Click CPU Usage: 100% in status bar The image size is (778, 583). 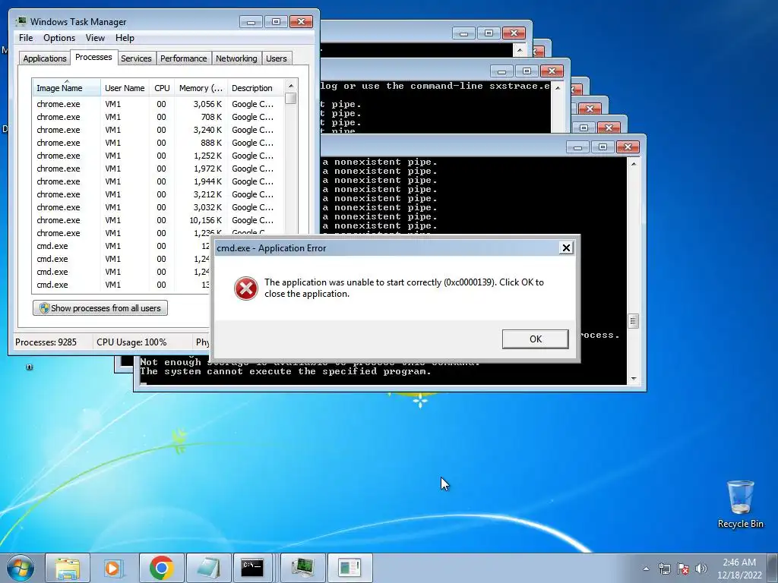click(132, 342)
